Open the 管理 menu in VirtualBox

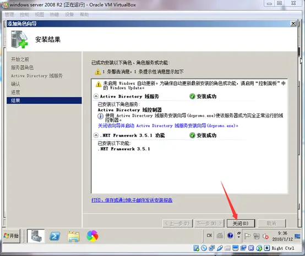click(x=9, y=15)
